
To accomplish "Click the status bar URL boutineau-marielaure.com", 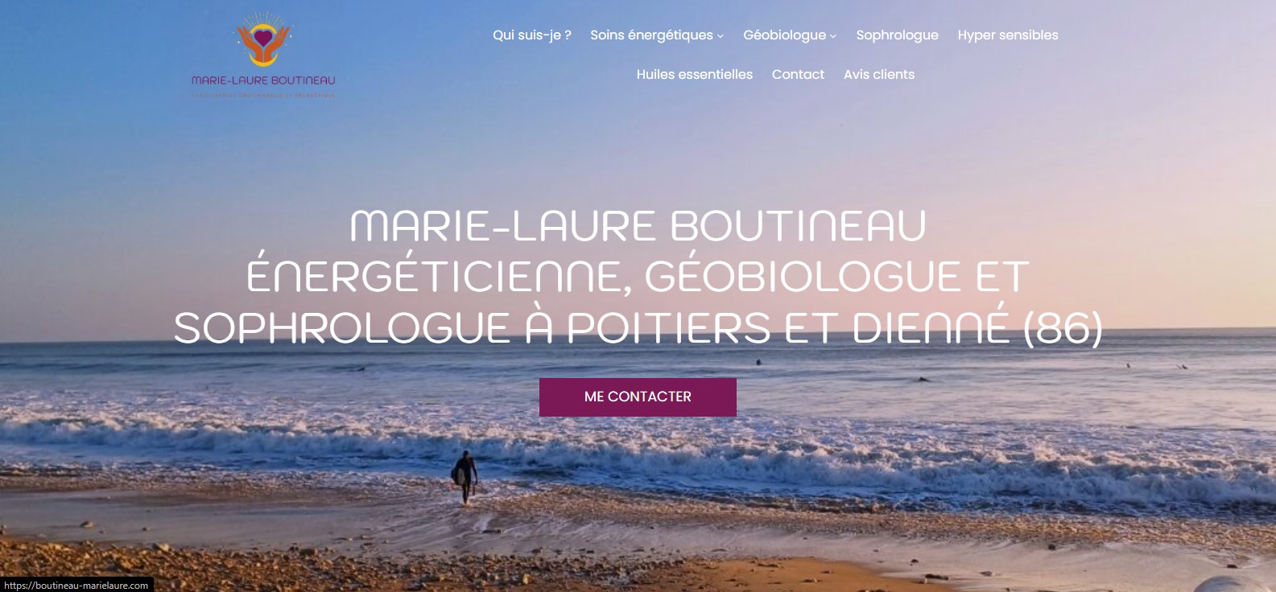I will point(76,586).
